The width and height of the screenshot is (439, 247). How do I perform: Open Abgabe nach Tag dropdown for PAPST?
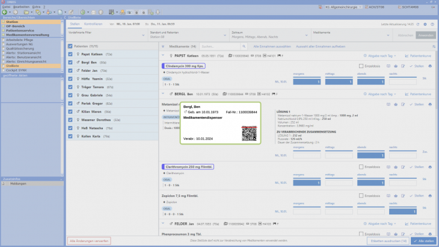381,55
